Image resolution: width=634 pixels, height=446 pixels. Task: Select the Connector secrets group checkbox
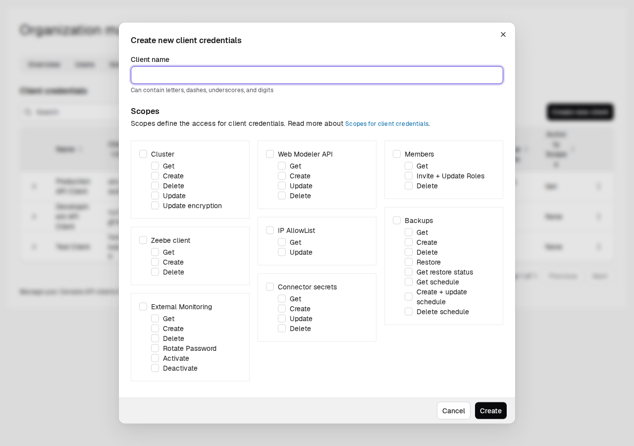[270, 287]
